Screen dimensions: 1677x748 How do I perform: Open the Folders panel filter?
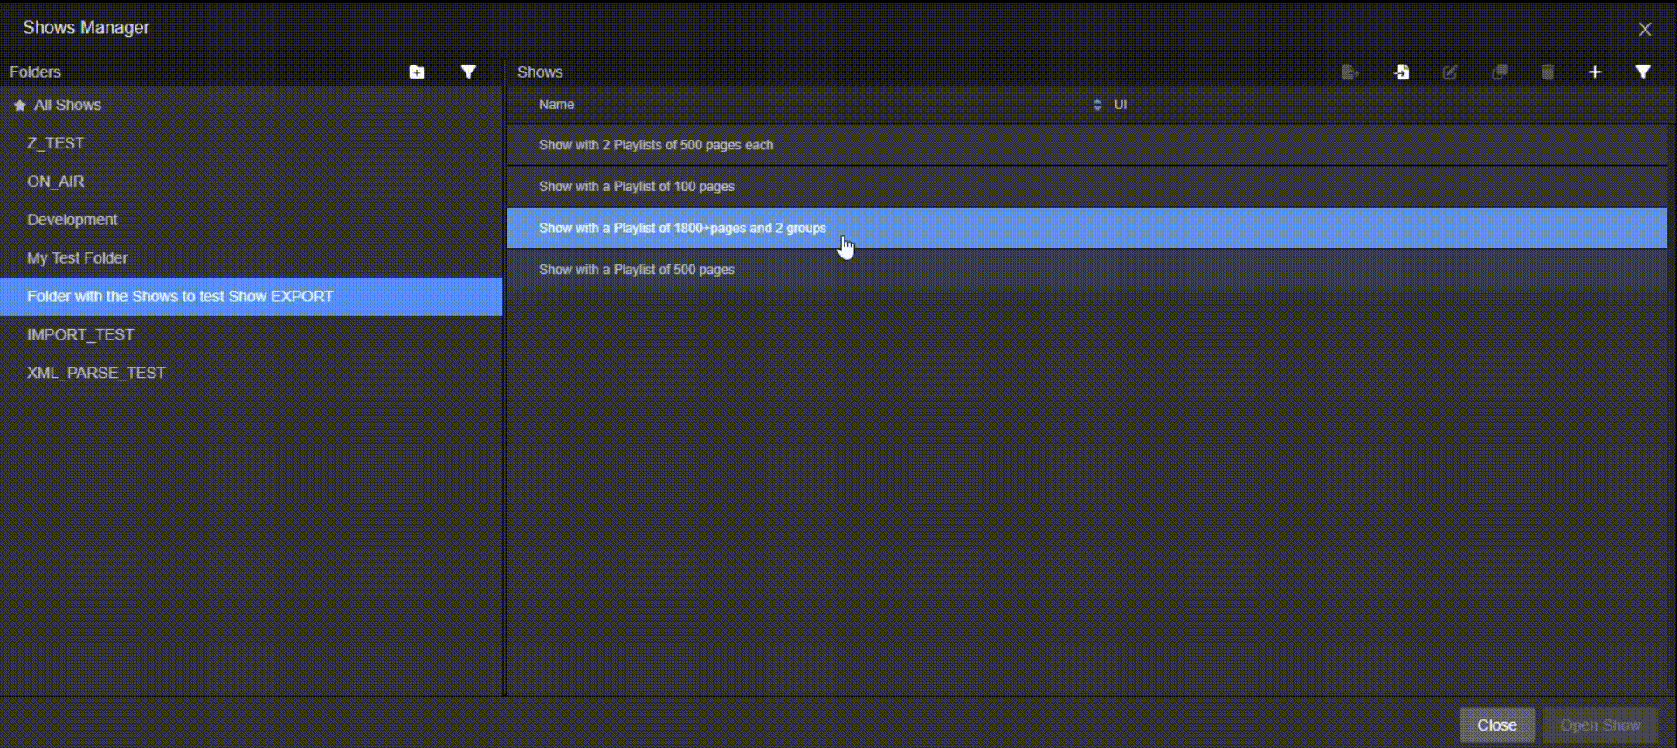(x=468, y=72)
